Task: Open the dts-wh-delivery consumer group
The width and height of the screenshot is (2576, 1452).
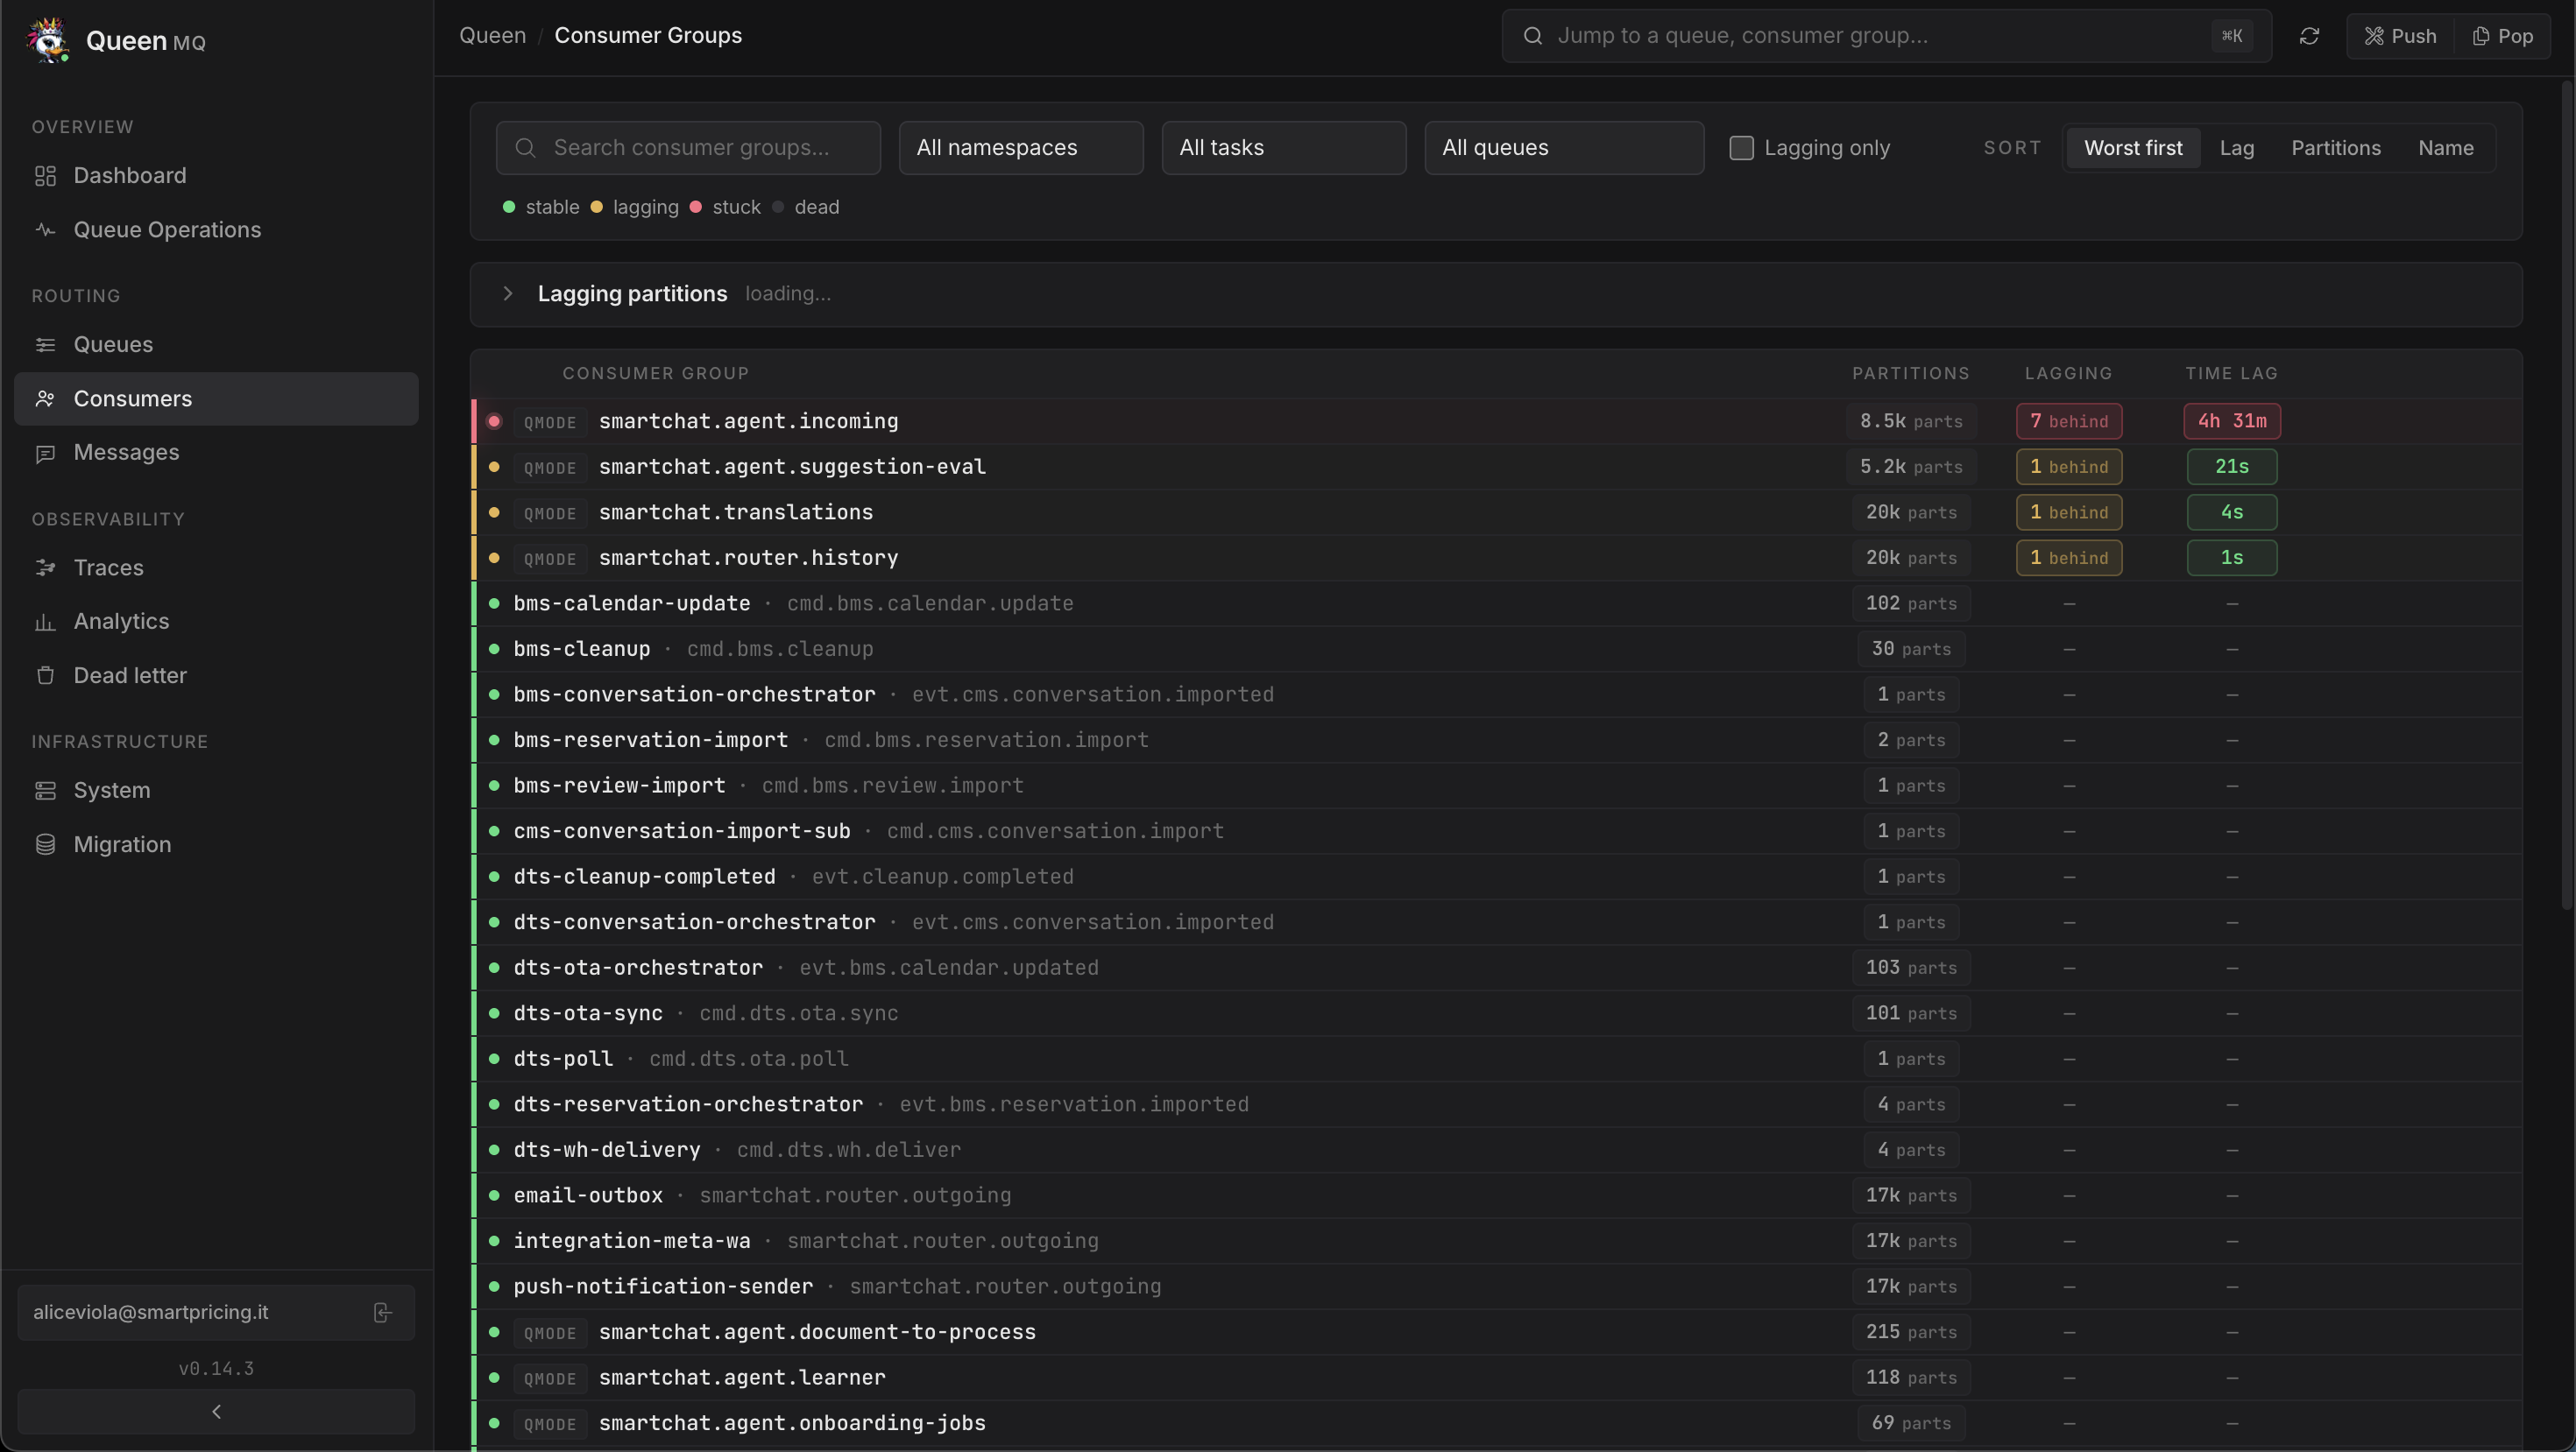Action: pyautogui.click(x=1496, y=1150)
